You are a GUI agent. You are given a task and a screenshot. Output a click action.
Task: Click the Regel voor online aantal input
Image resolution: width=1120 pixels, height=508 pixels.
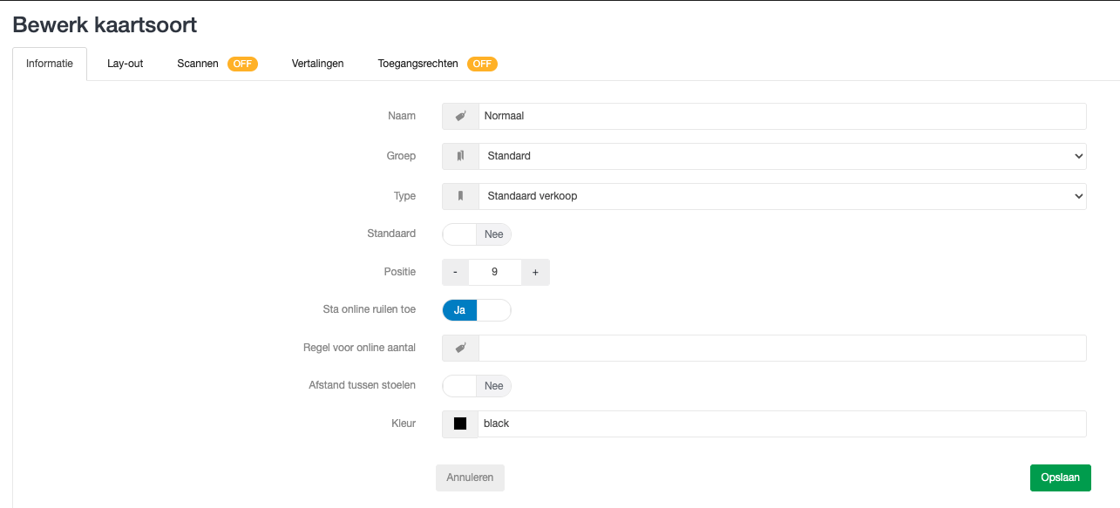pyautogui.click(x=783, y=348)
